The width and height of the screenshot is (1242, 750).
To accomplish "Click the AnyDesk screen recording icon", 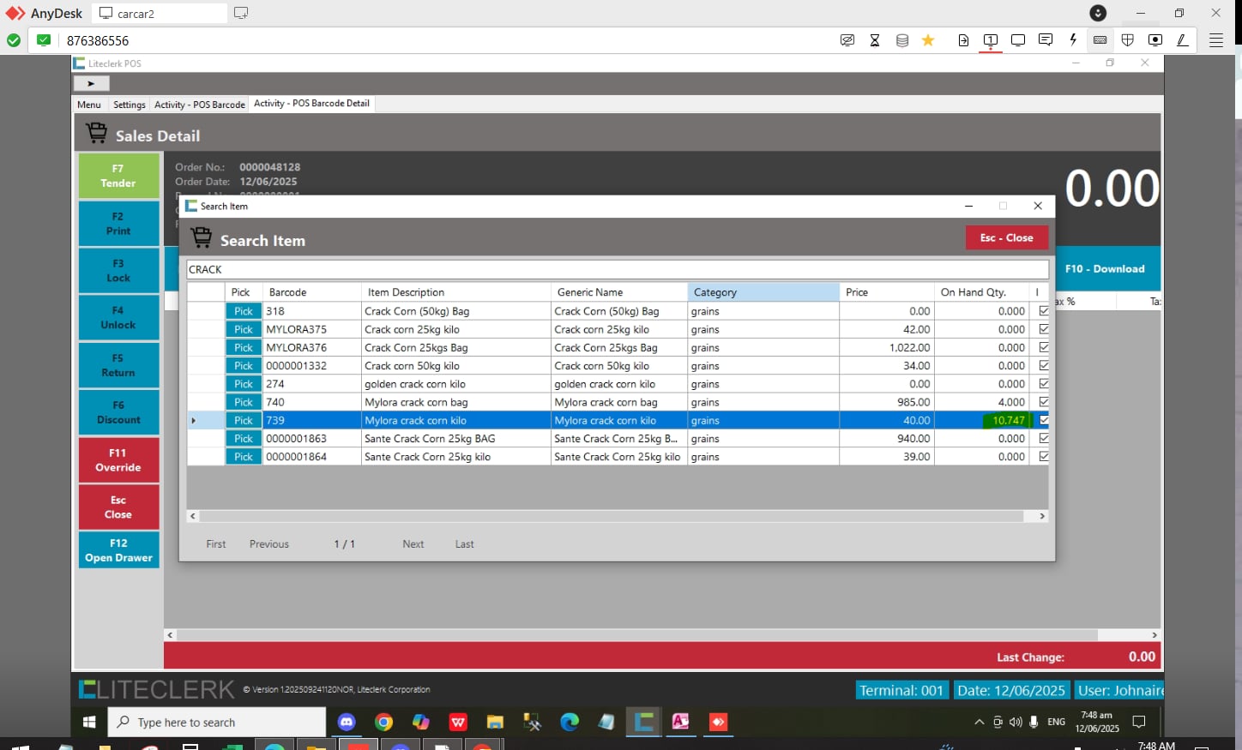I will [x=1155, y=40].
